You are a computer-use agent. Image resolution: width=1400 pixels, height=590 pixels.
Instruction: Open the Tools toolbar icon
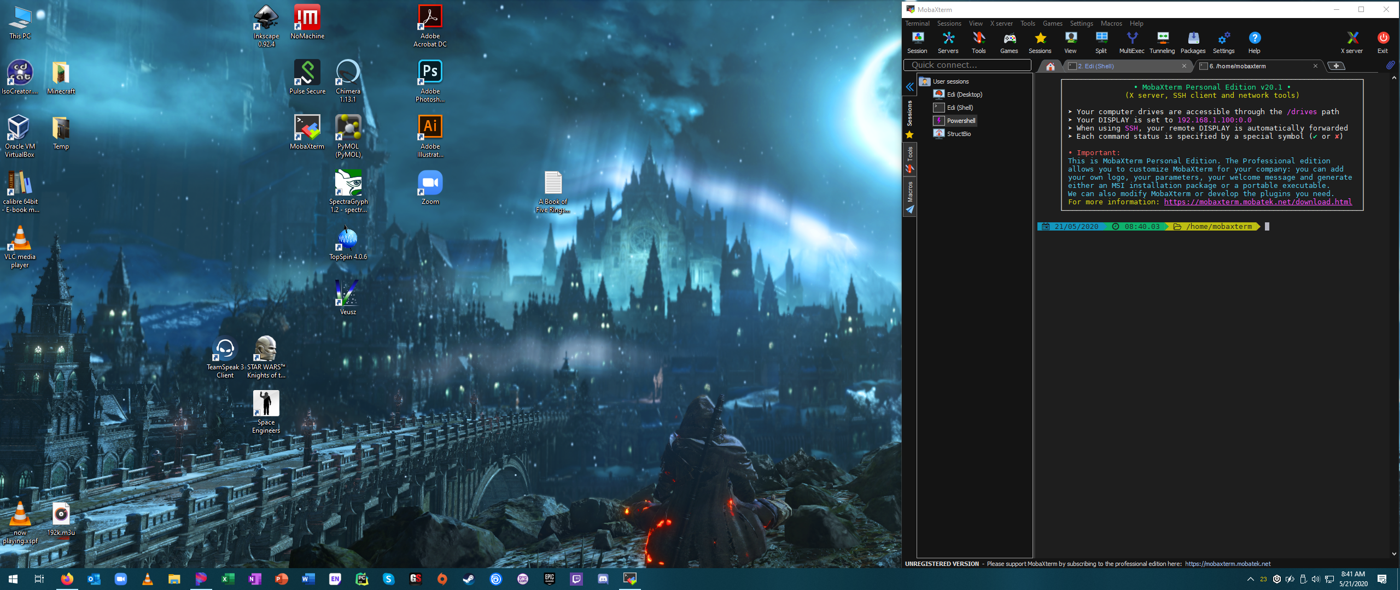pyautogui.click(x=978, y=43)
